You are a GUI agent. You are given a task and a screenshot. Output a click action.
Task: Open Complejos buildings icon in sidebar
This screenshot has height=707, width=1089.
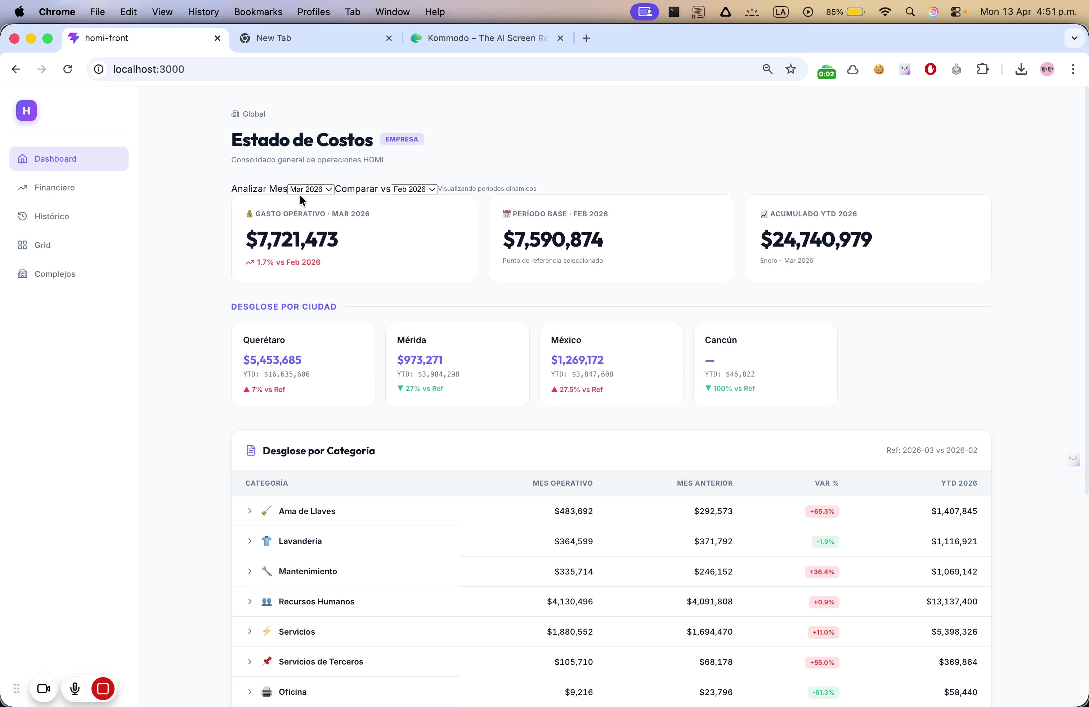click(x=23, y=274)
